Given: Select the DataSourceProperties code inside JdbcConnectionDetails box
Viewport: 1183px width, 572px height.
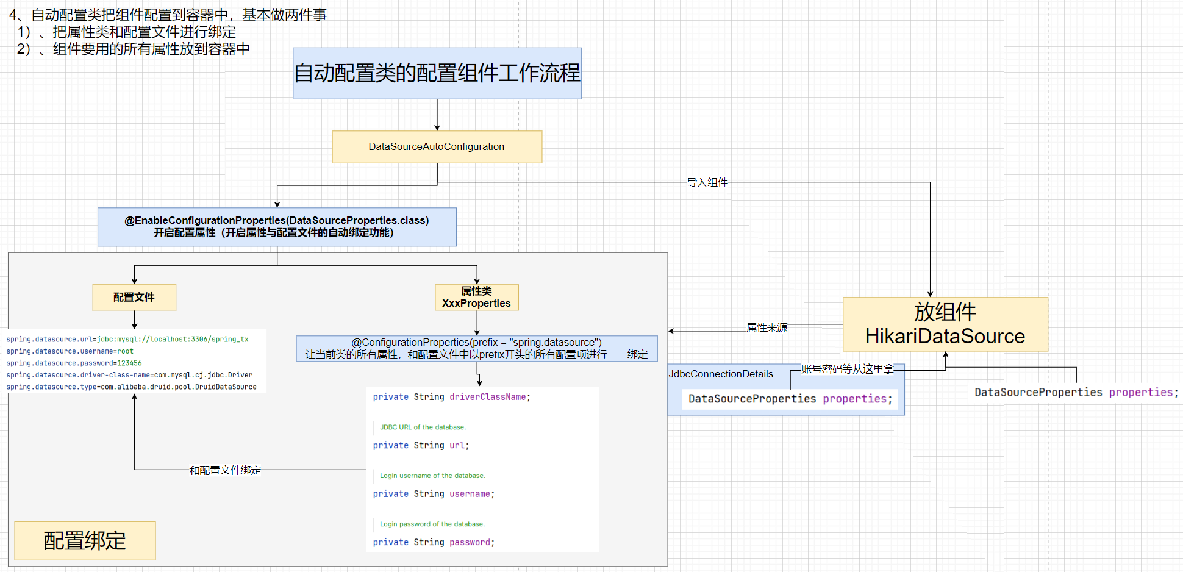Looking at the screenshot, I should pos(790,399).
